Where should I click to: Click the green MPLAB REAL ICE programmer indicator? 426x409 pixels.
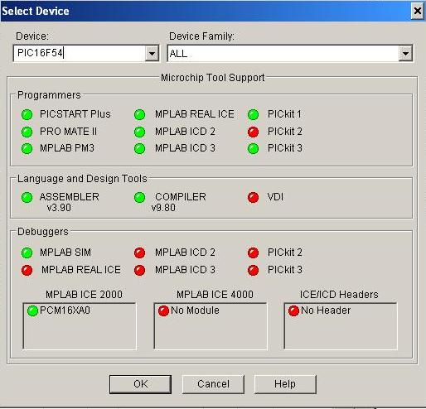tap(140, 114)
